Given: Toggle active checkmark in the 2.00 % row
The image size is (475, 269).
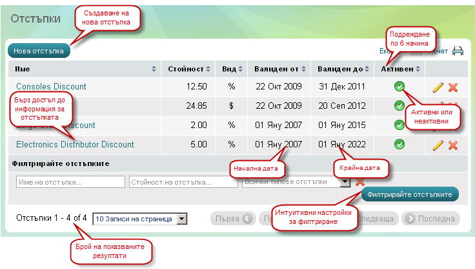Looking at the screenshot, I should click(399, 125).
